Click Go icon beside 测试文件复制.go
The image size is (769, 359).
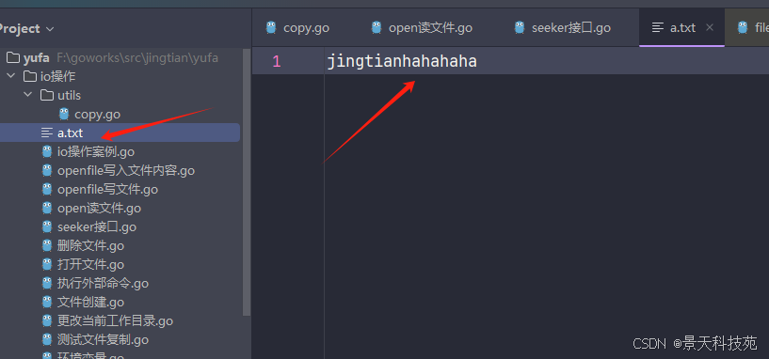point(47,339)
